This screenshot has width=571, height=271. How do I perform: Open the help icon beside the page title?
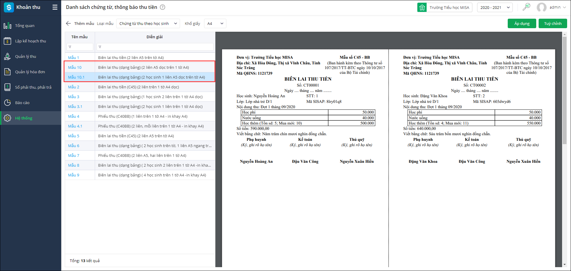[163, 7]
